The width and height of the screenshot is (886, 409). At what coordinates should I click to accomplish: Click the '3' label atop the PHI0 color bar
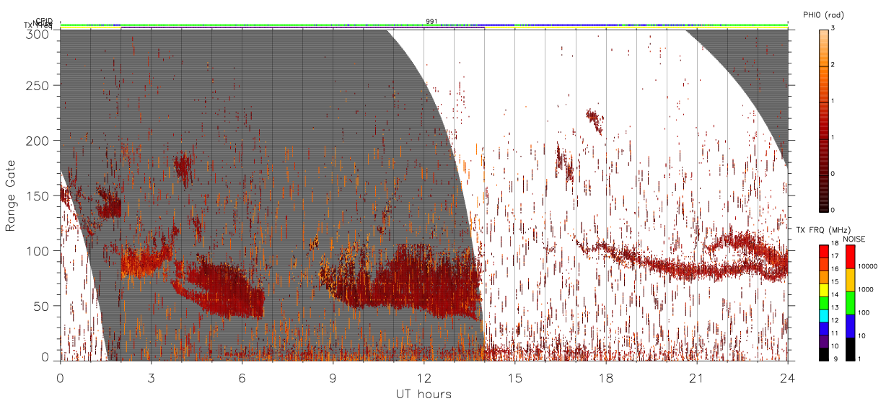[x=833, y=28]
